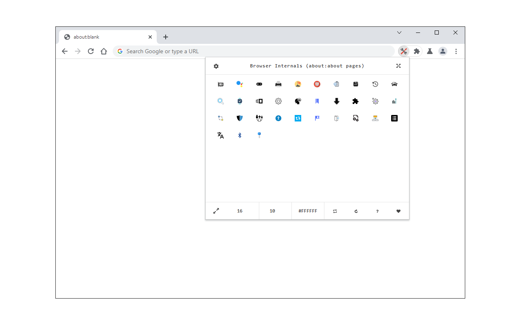Image resolution: width=521 pixels, height=325 pixels.
Task: Open the popup settings gear
Action: pos(216,66)
